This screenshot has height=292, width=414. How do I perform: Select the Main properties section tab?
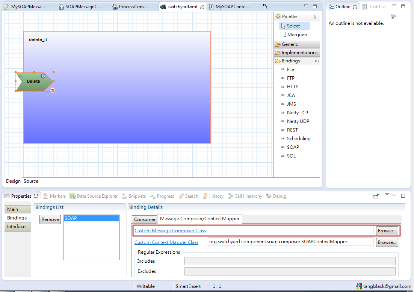pyautogui.click(x=18, y=209)
